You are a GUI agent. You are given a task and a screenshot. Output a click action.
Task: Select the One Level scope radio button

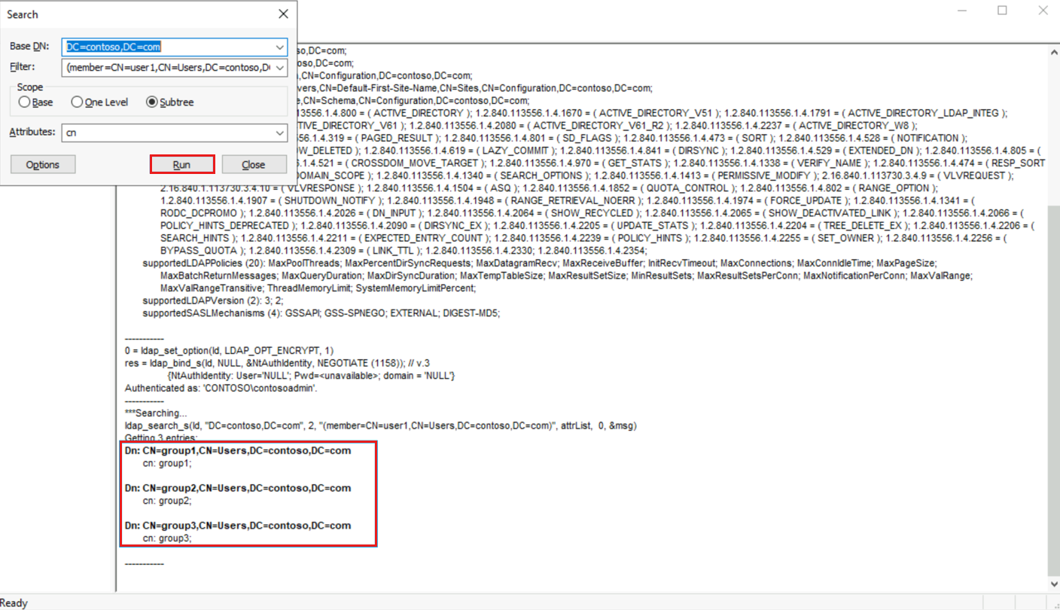click(100, 102)
